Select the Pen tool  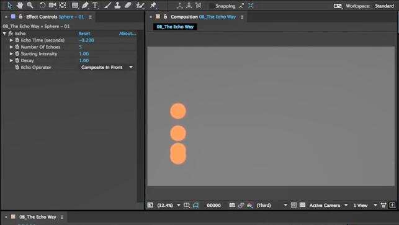85,6
